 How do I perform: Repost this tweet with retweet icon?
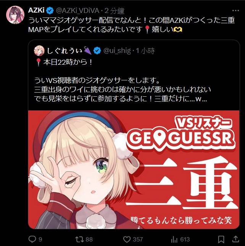pos(79,239)
